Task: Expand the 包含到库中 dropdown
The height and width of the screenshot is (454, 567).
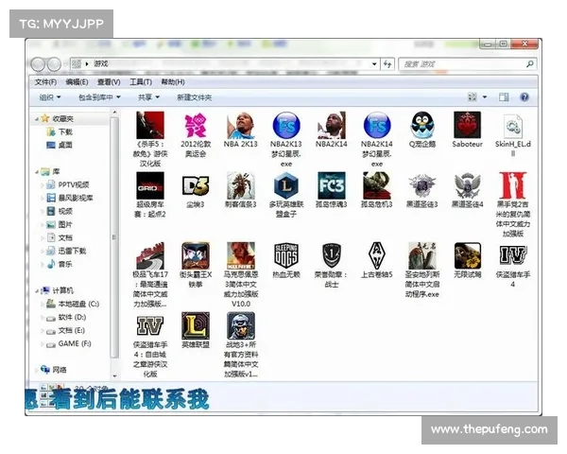Action: coord(99,97)
